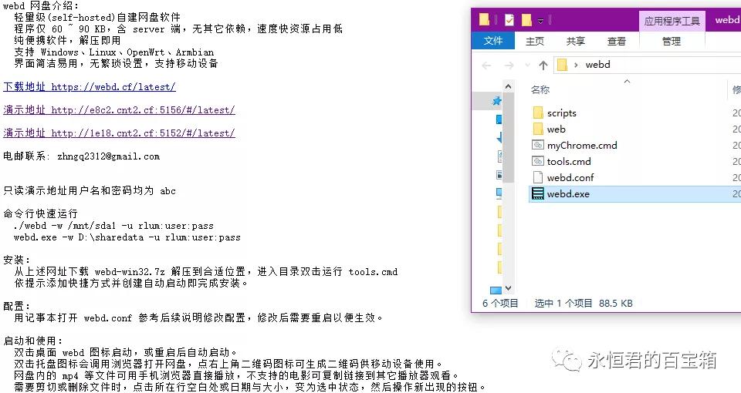Click the 6 个项目 status bar text

point(500,304)
